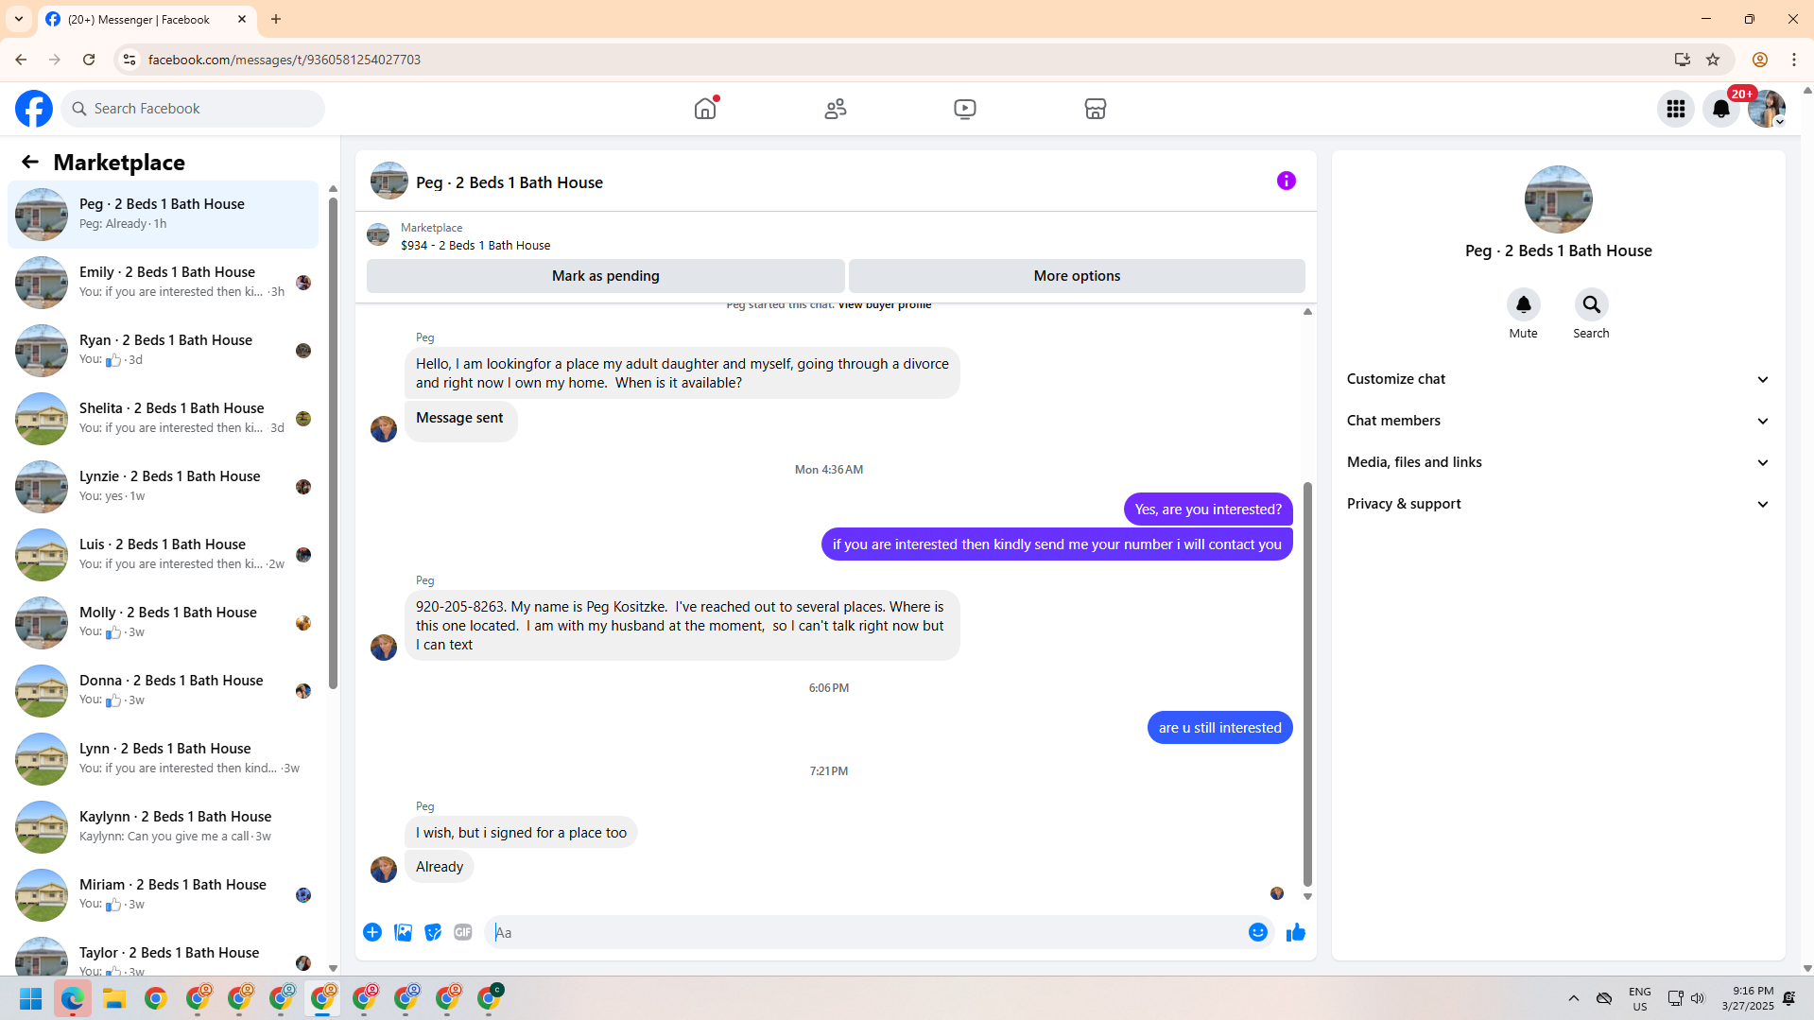This screenshot has height=1020, width=1814.
Task: Attach a photo file to the message
Action: (403, 933)
